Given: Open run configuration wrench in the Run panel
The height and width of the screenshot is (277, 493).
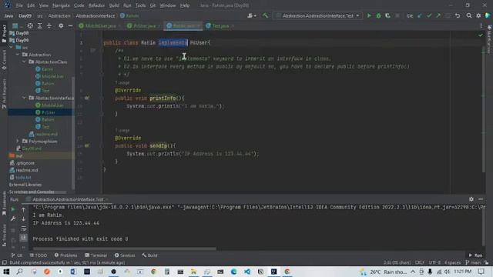Looking at the screenshot, I should pyautogui.click(x=13, y=219).
